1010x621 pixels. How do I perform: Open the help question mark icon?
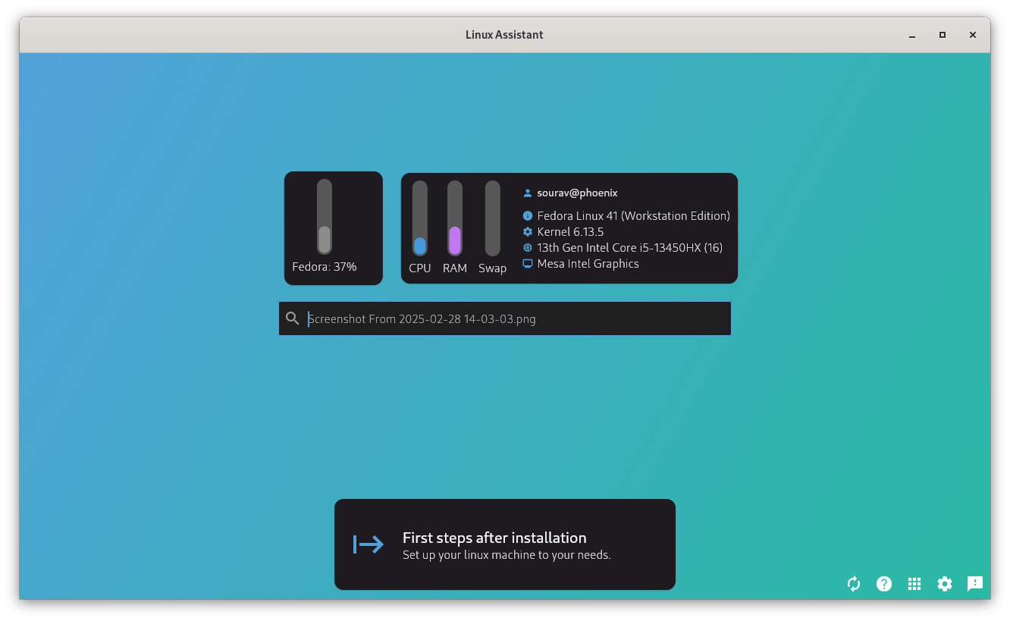coord(883,584)
